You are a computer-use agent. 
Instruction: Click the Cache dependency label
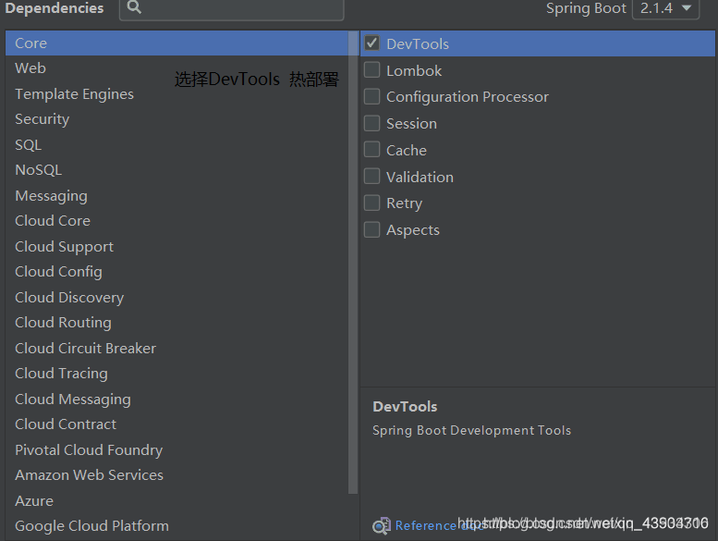pyautogui.click(x=407, y=150)
